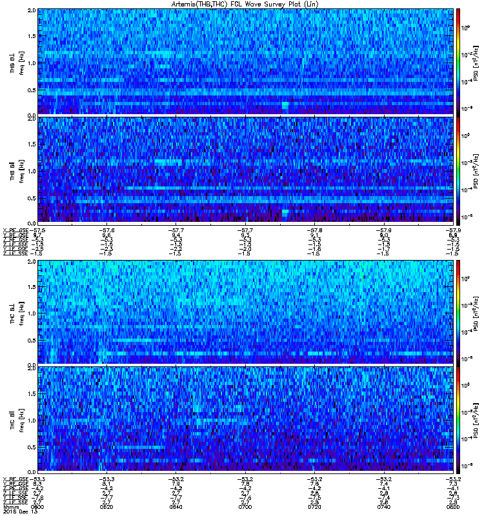
Task: Click PSD [nT²/Hz] label of top panel
Action: pyautogui.click(x=476, y=63)
